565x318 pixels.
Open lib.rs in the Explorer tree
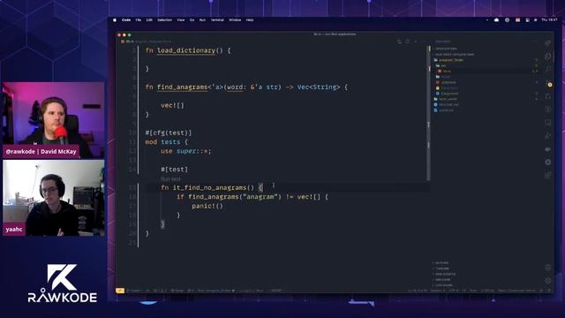[x=447, y=72]
